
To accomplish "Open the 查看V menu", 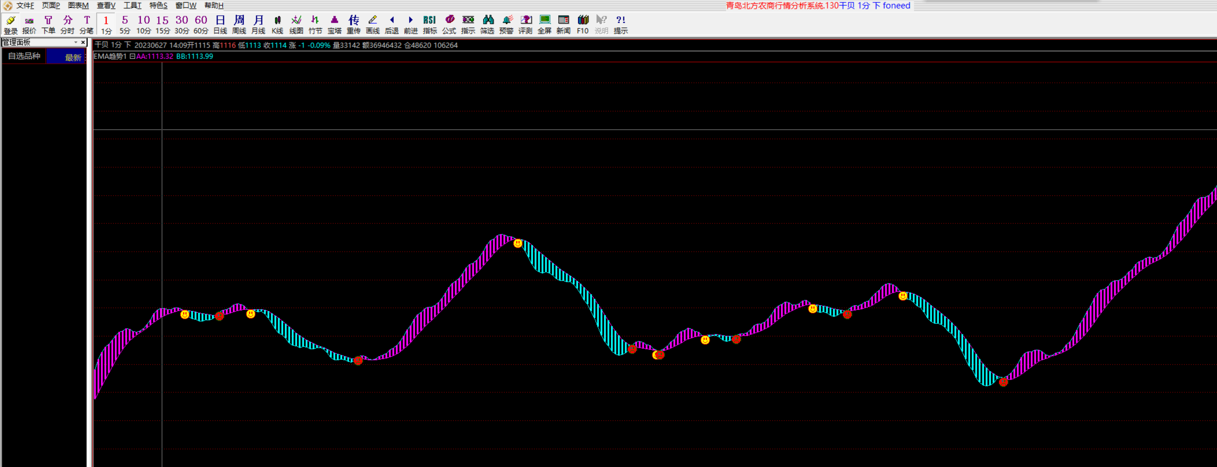I will 106,6.
